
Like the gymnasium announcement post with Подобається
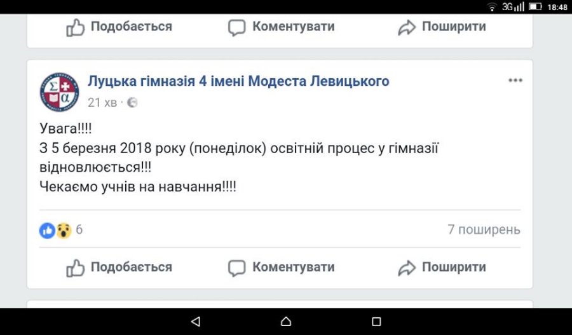[119, 268]
